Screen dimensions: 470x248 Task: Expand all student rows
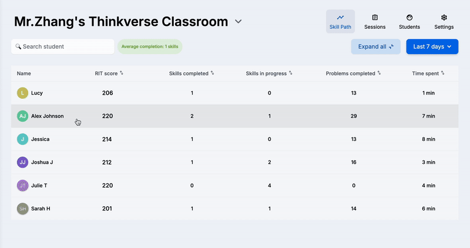[375, 46]
